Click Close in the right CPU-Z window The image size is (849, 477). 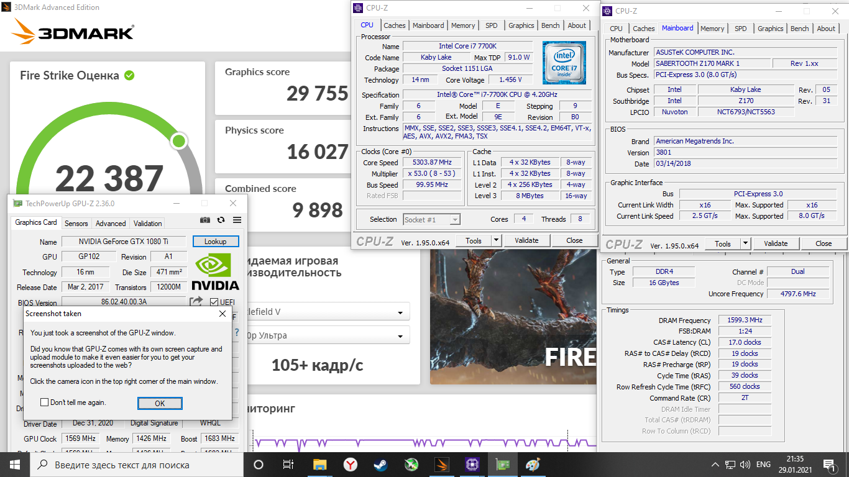point(824,243)
